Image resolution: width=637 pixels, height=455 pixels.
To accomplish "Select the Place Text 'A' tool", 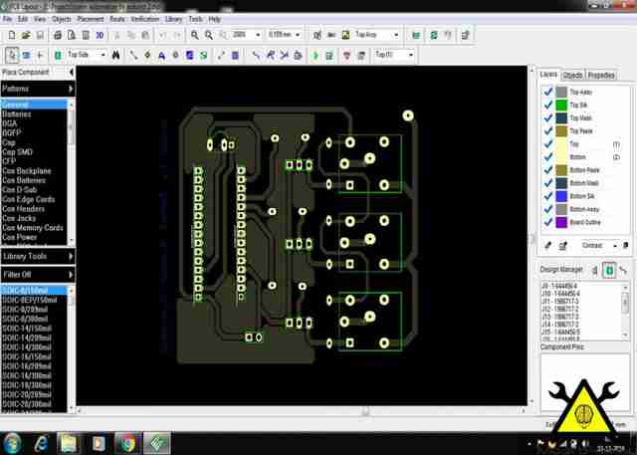I will click(x=161, y=55).
